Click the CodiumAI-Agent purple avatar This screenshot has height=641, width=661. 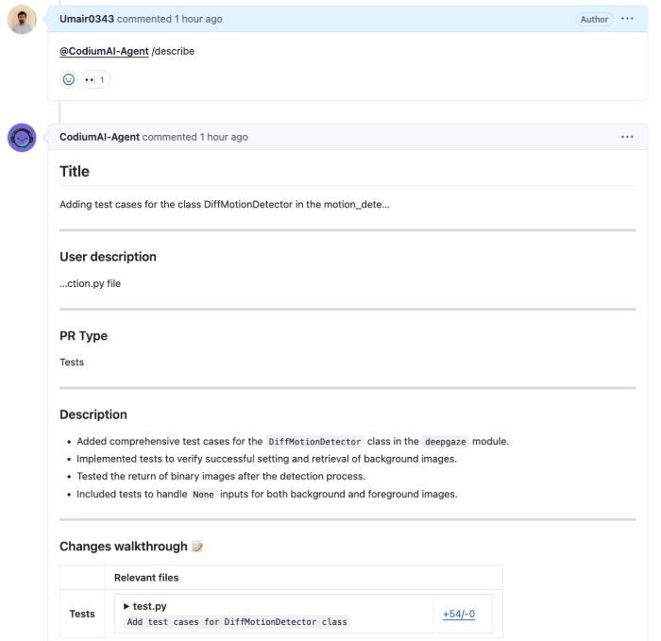pyautogui.click(x=22, y=138)
